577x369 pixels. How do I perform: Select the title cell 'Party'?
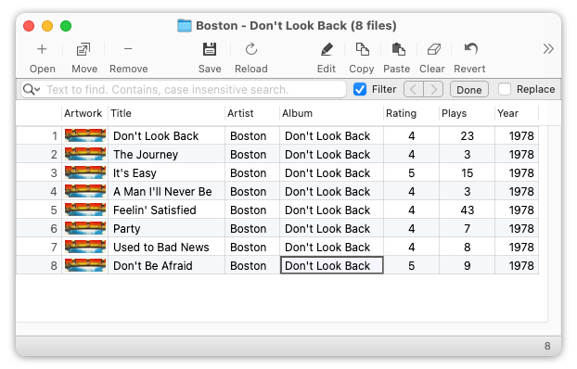pos(167,228)
